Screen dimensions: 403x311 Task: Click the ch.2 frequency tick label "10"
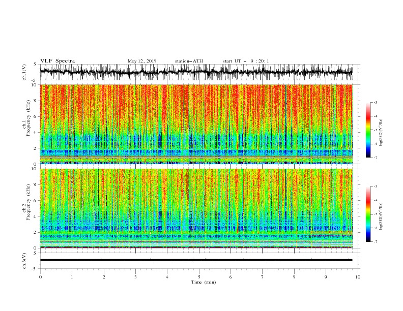point(34,169)
